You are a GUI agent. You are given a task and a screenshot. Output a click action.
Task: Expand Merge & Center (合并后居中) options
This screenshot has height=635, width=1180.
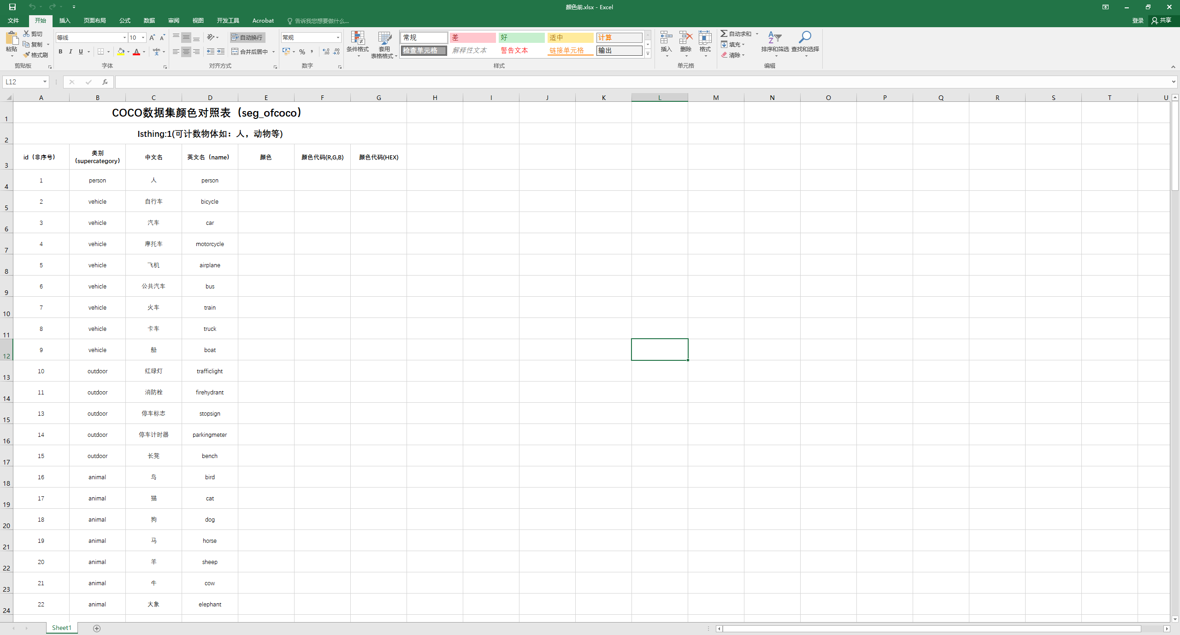(274, 52)
